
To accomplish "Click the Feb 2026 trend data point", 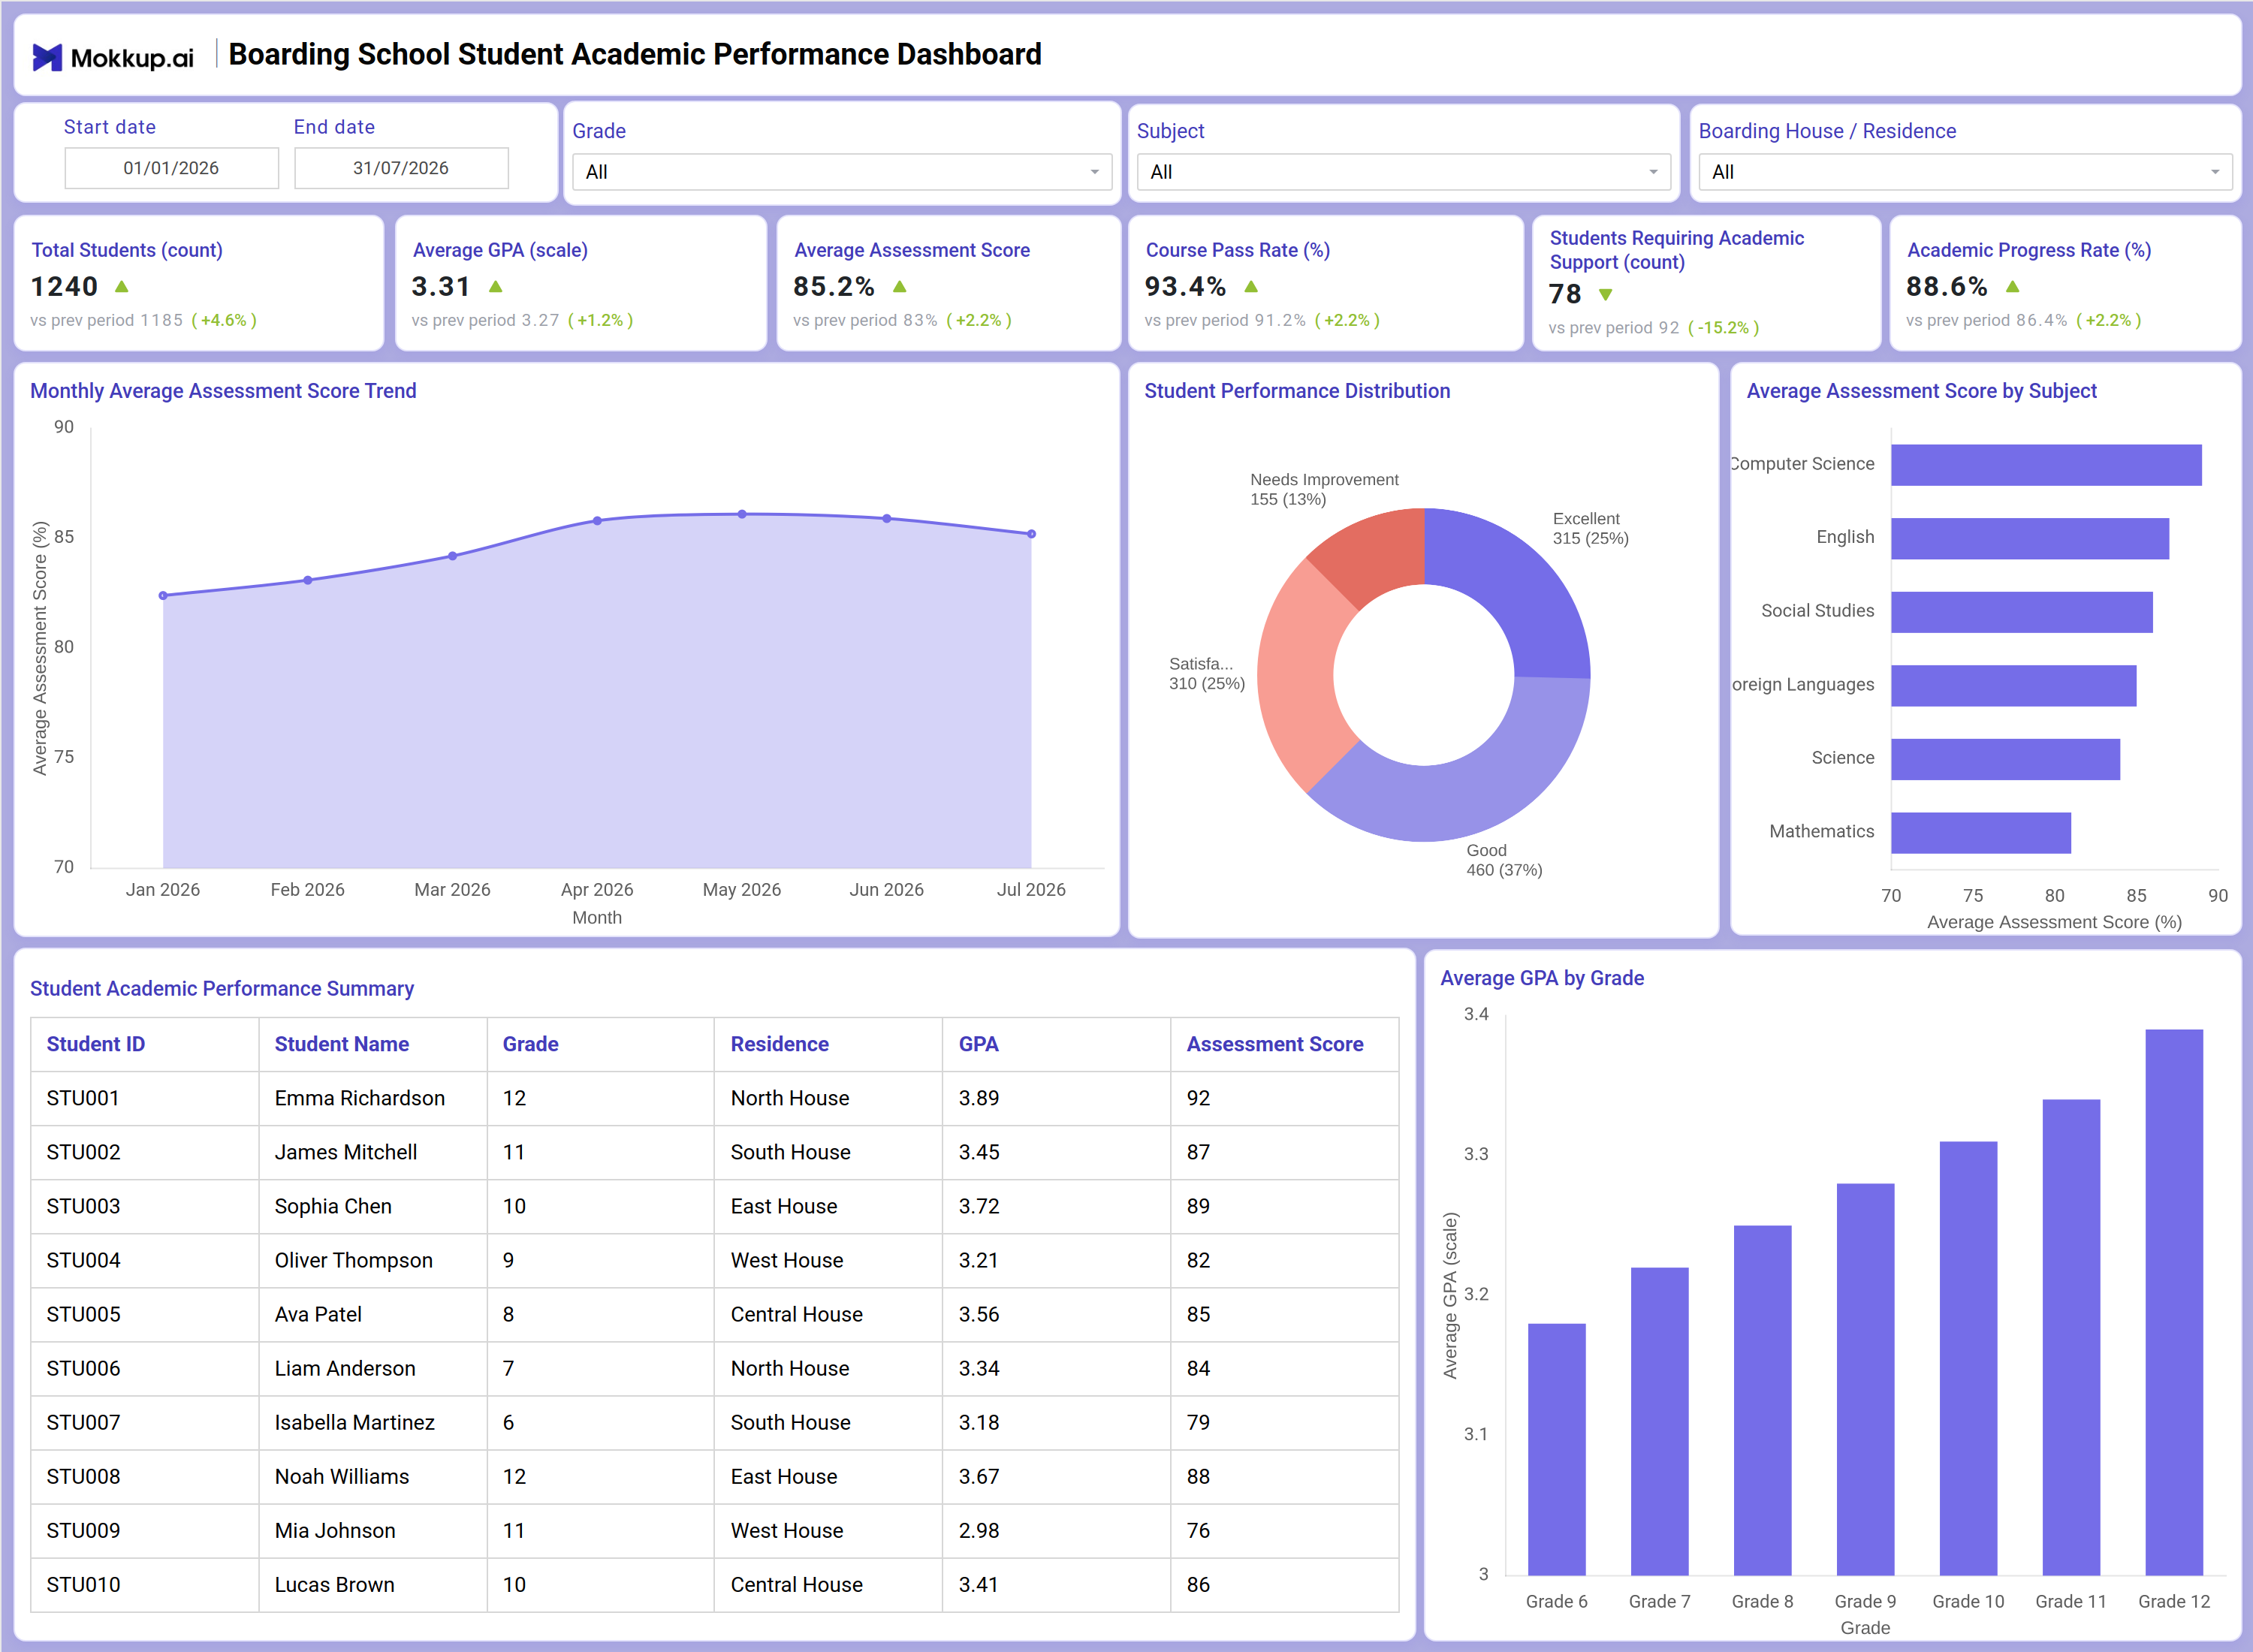I will (x=308, y=580).
